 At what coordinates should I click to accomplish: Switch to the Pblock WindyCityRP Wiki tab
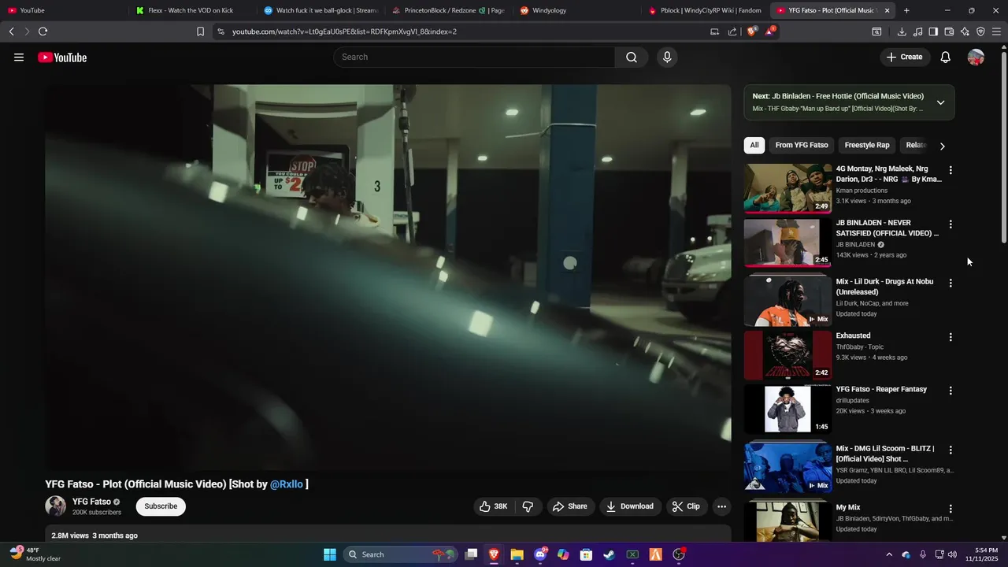click(x=705, y=10)
